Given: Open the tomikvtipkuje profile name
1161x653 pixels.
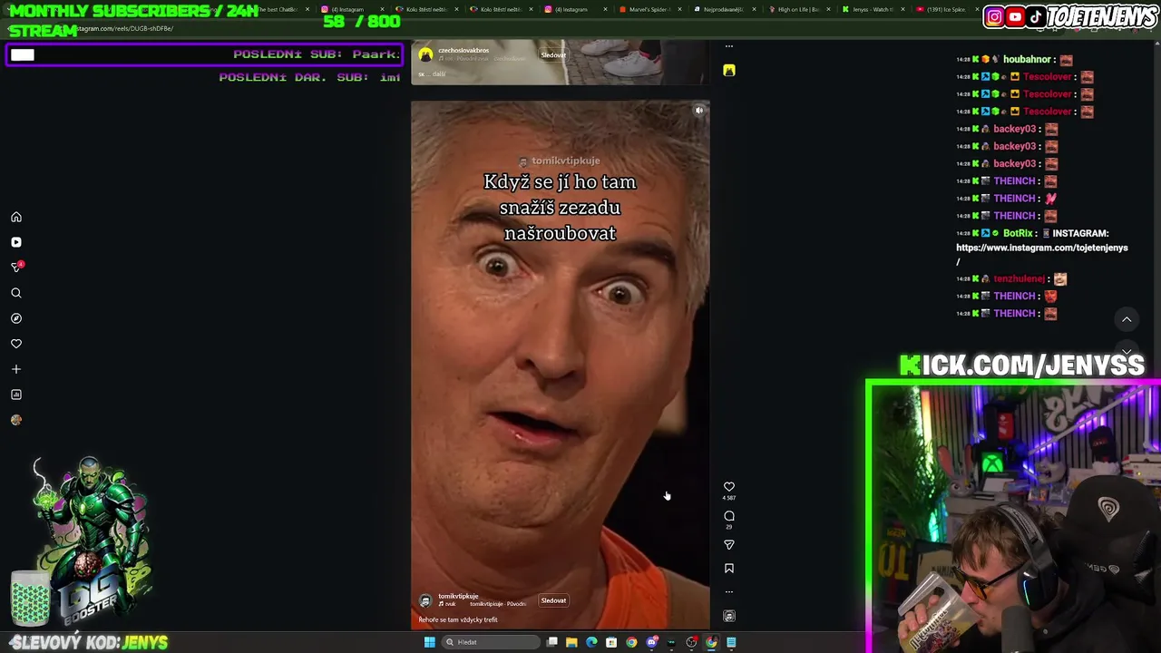Looking at the screenshot, I should [458, 596].
